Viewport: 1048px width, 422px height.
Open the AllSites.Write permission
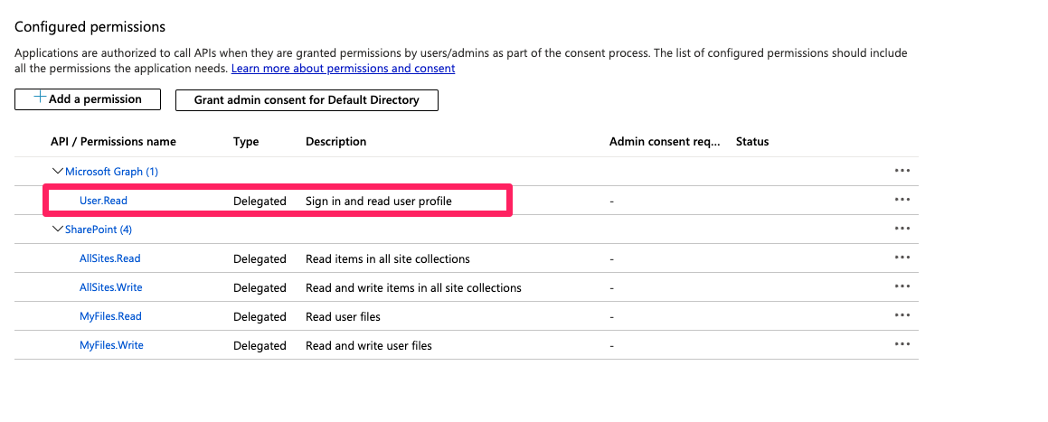[x=111, y=287]
